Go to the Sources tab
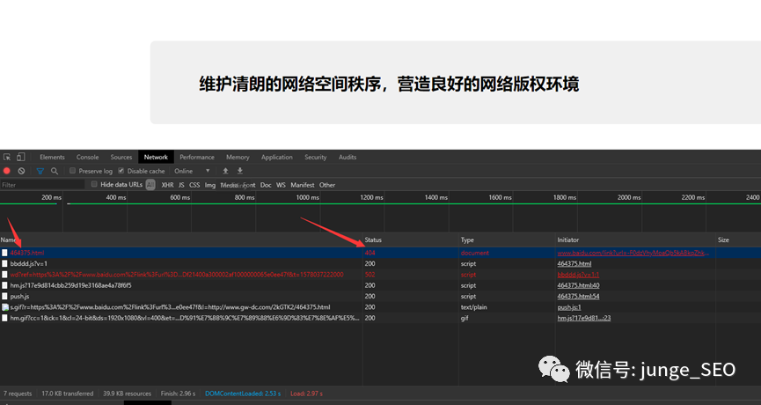 121,157
